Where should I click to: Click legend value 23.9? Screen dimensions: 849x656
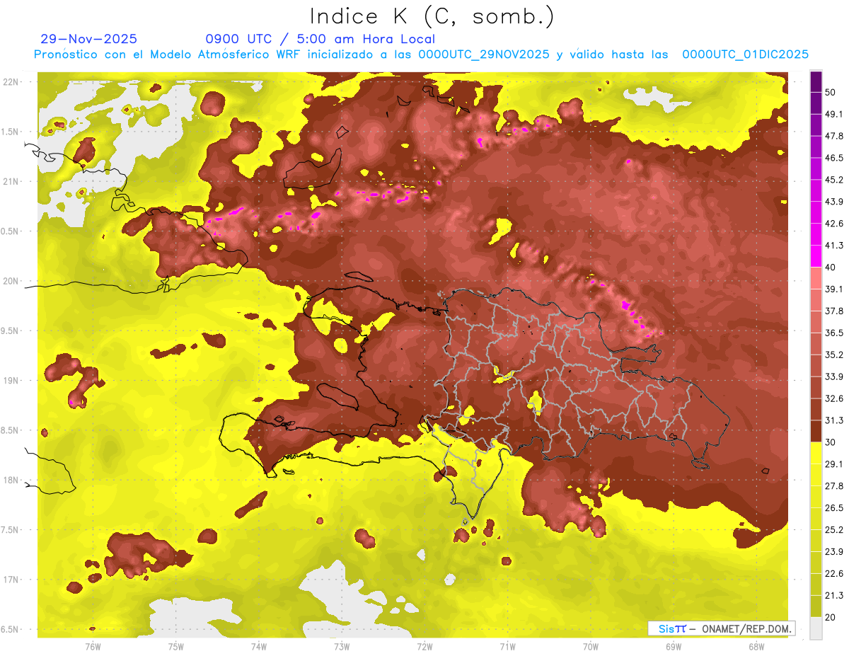point(834,551)
